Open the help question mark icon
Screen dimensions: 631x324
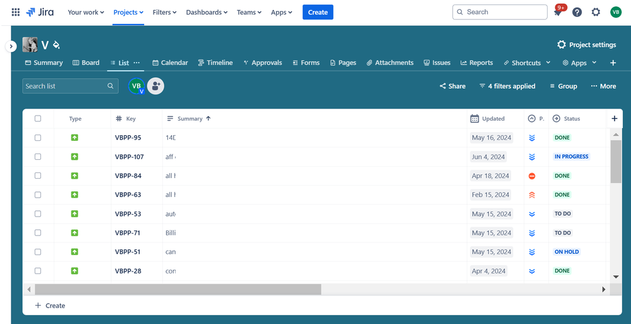tap(577, 12)
